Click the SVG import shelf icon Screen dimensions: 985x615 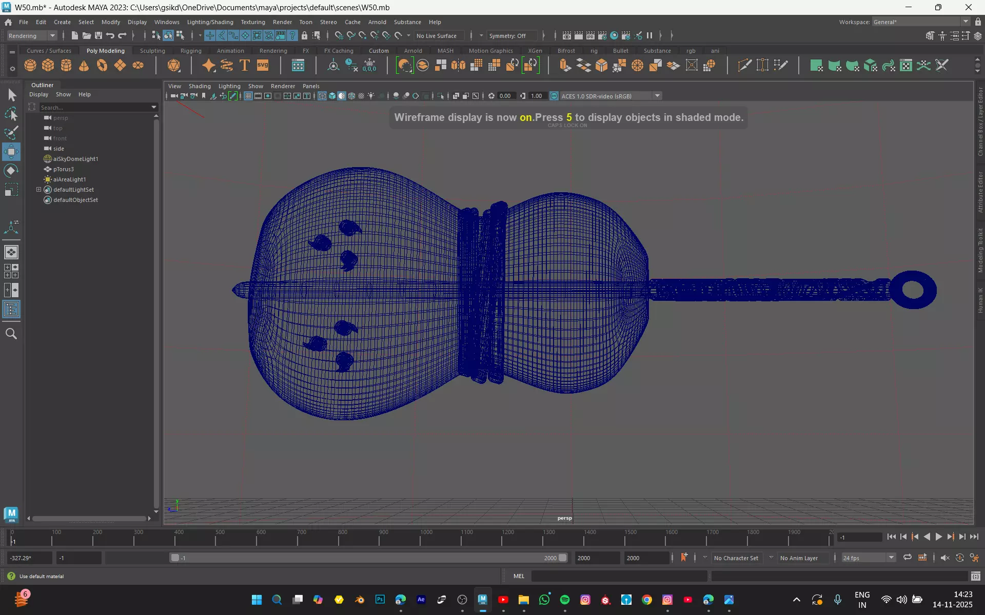(x=263, y=66)
